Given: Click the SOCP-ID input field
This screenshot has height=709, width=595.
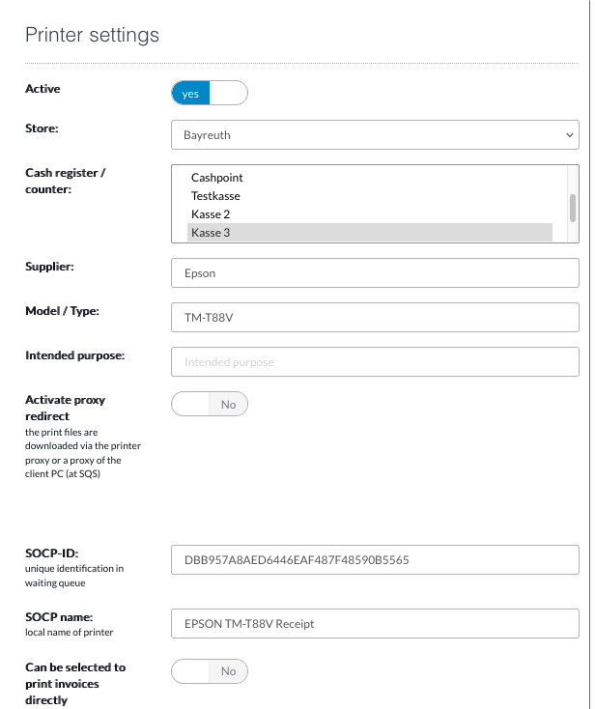Looking at the screenshot, I should click(375, 560).
